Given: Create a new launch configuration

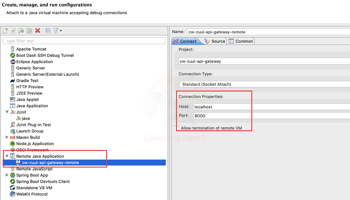Looking at the screenshot, I should coord(5,30).
